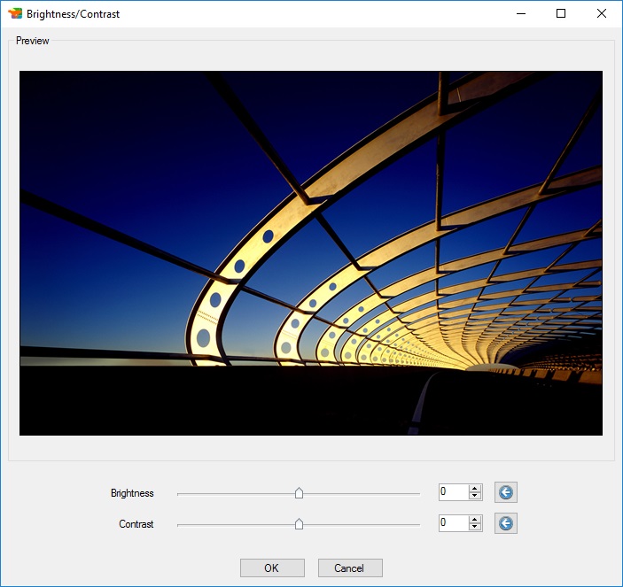Reset Brightness with its blue arrow icon

[506, 492]
